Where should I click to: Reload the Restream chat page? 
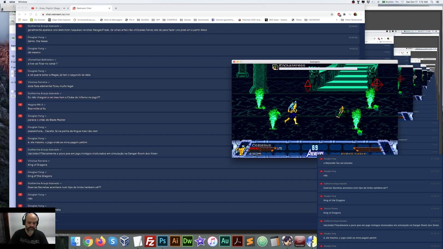coord(30,14)
